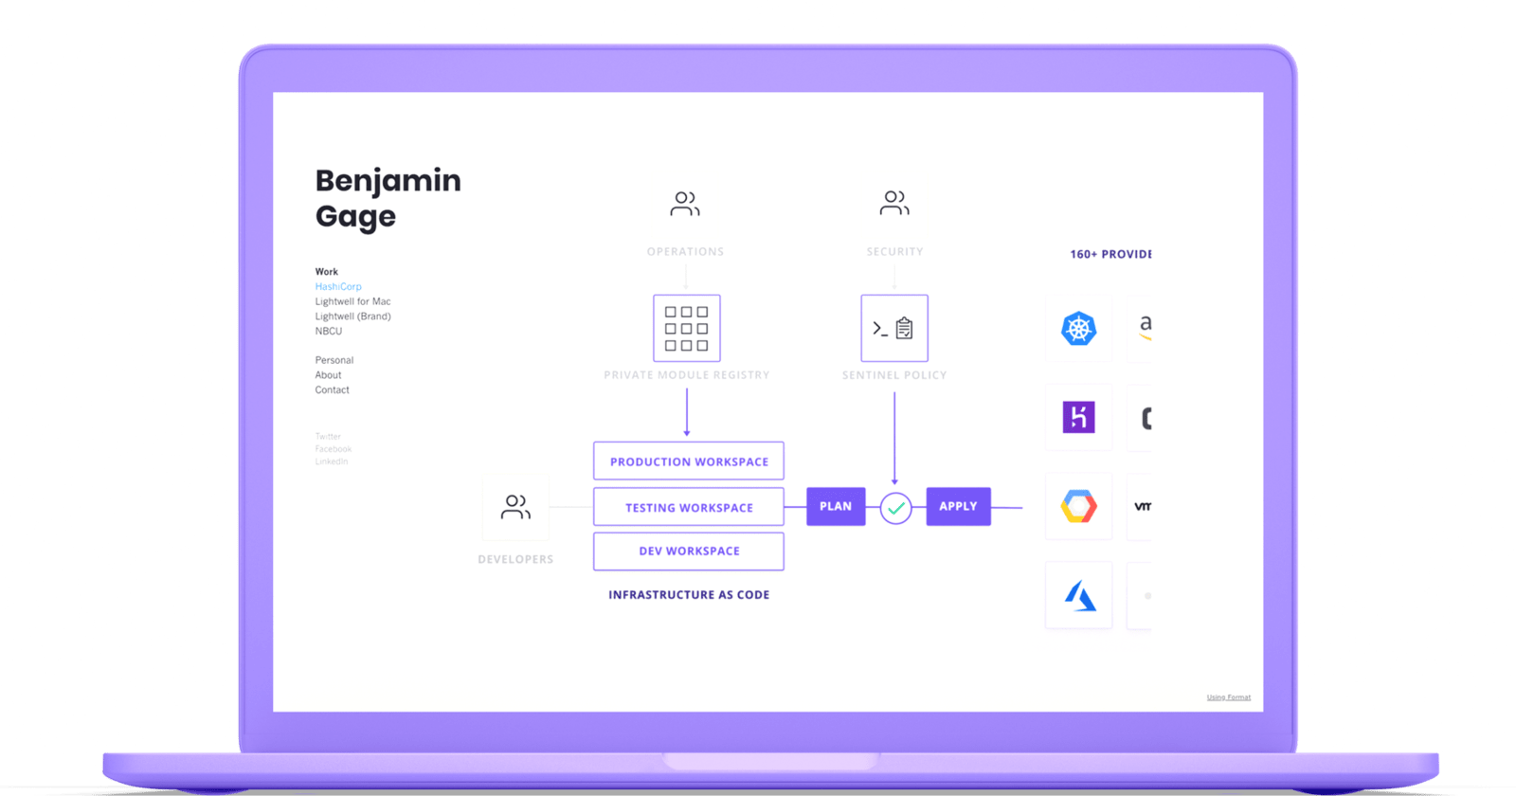The height and width of the screenshot is (796, 1516).
Task: Go to the Contact page
Action: click(332, 389)
